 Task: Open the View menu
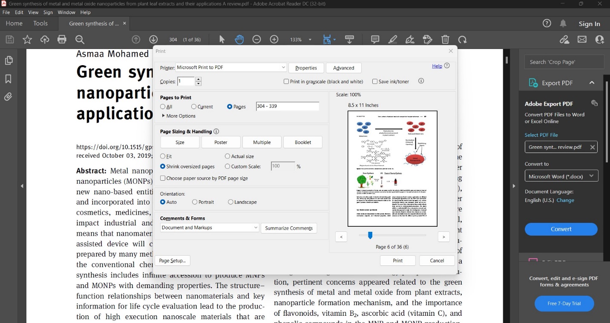[x=33, y=12]
